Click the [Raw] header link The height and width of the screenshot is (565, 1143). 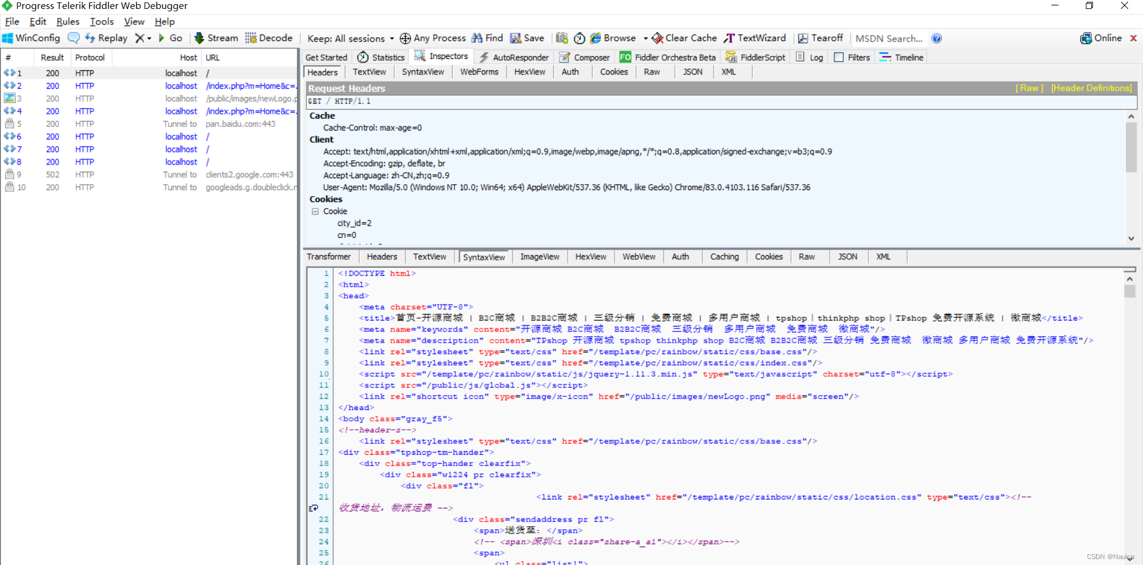1029,88
